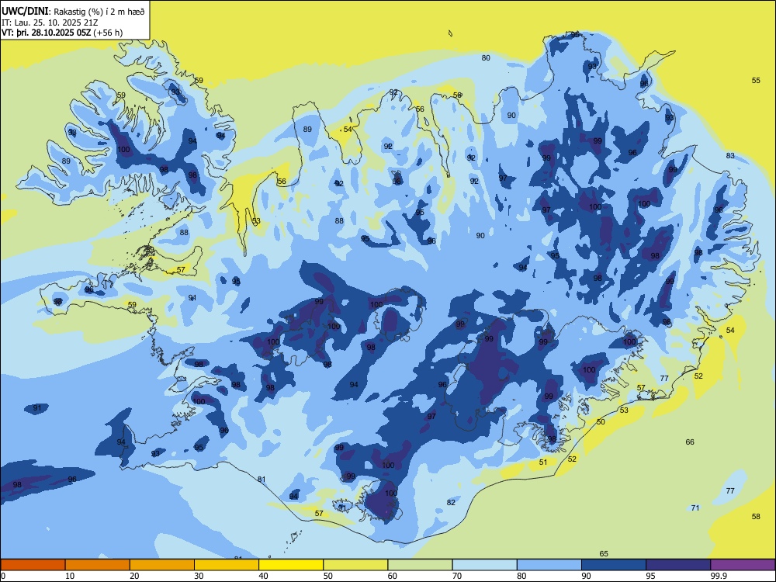Screen dimensions: 776x582
Task: Click the humidity value '55' on the map
Action: pos(756,80)
